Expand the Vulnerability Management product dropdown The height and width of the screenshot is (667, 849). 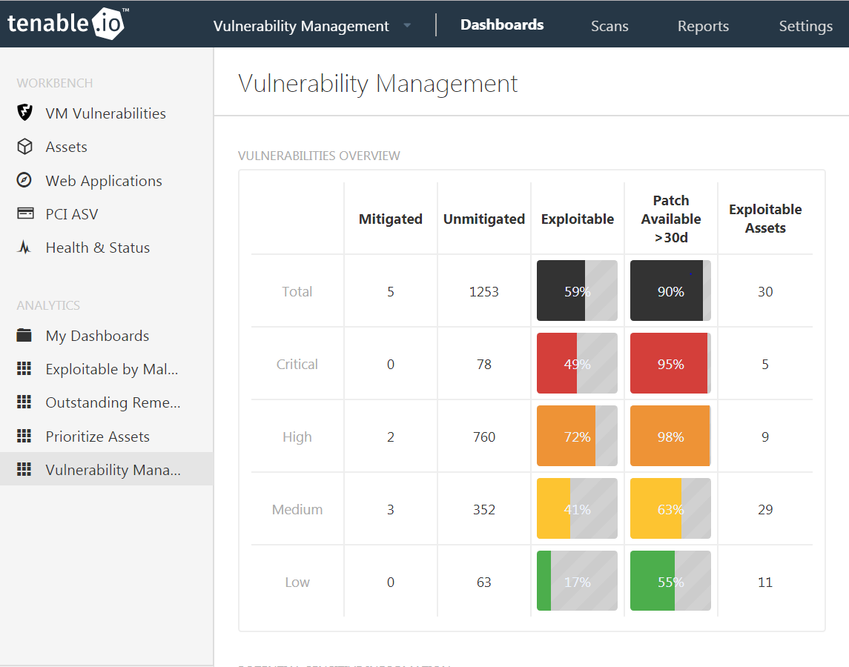coord(406,24)
